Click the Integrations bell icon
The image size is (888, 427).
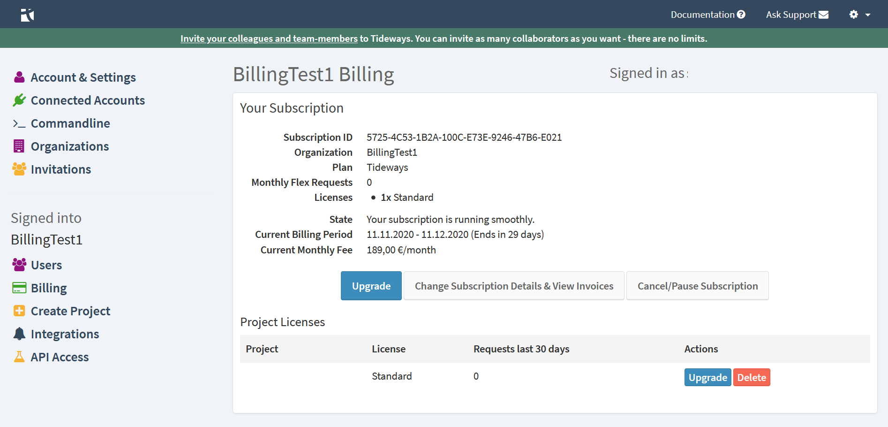coord(19,334)
